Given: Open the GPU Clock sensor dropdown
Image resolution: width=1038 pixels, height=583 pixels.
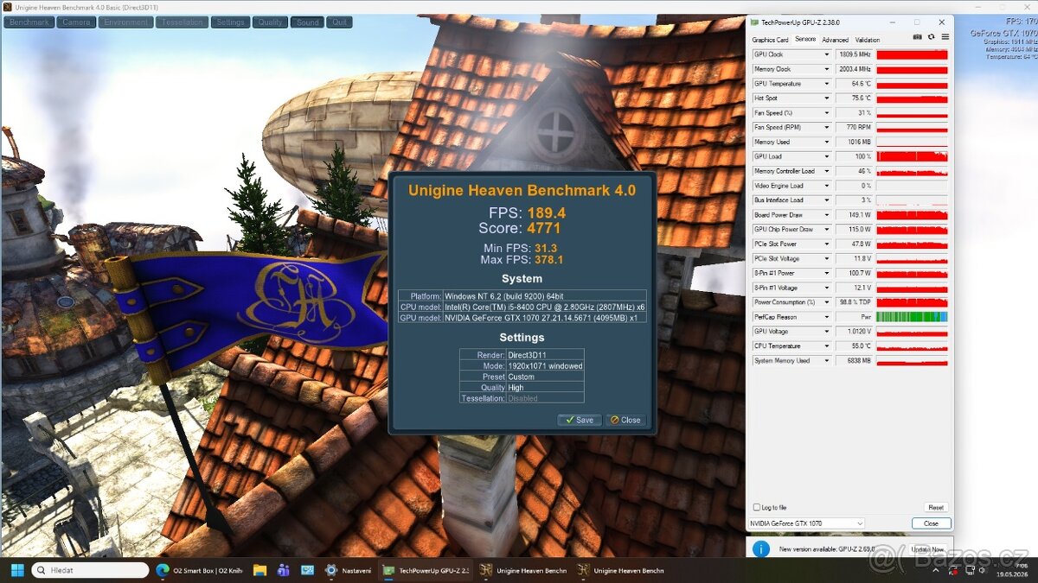Looking at the screenshot, I should 826,54.
